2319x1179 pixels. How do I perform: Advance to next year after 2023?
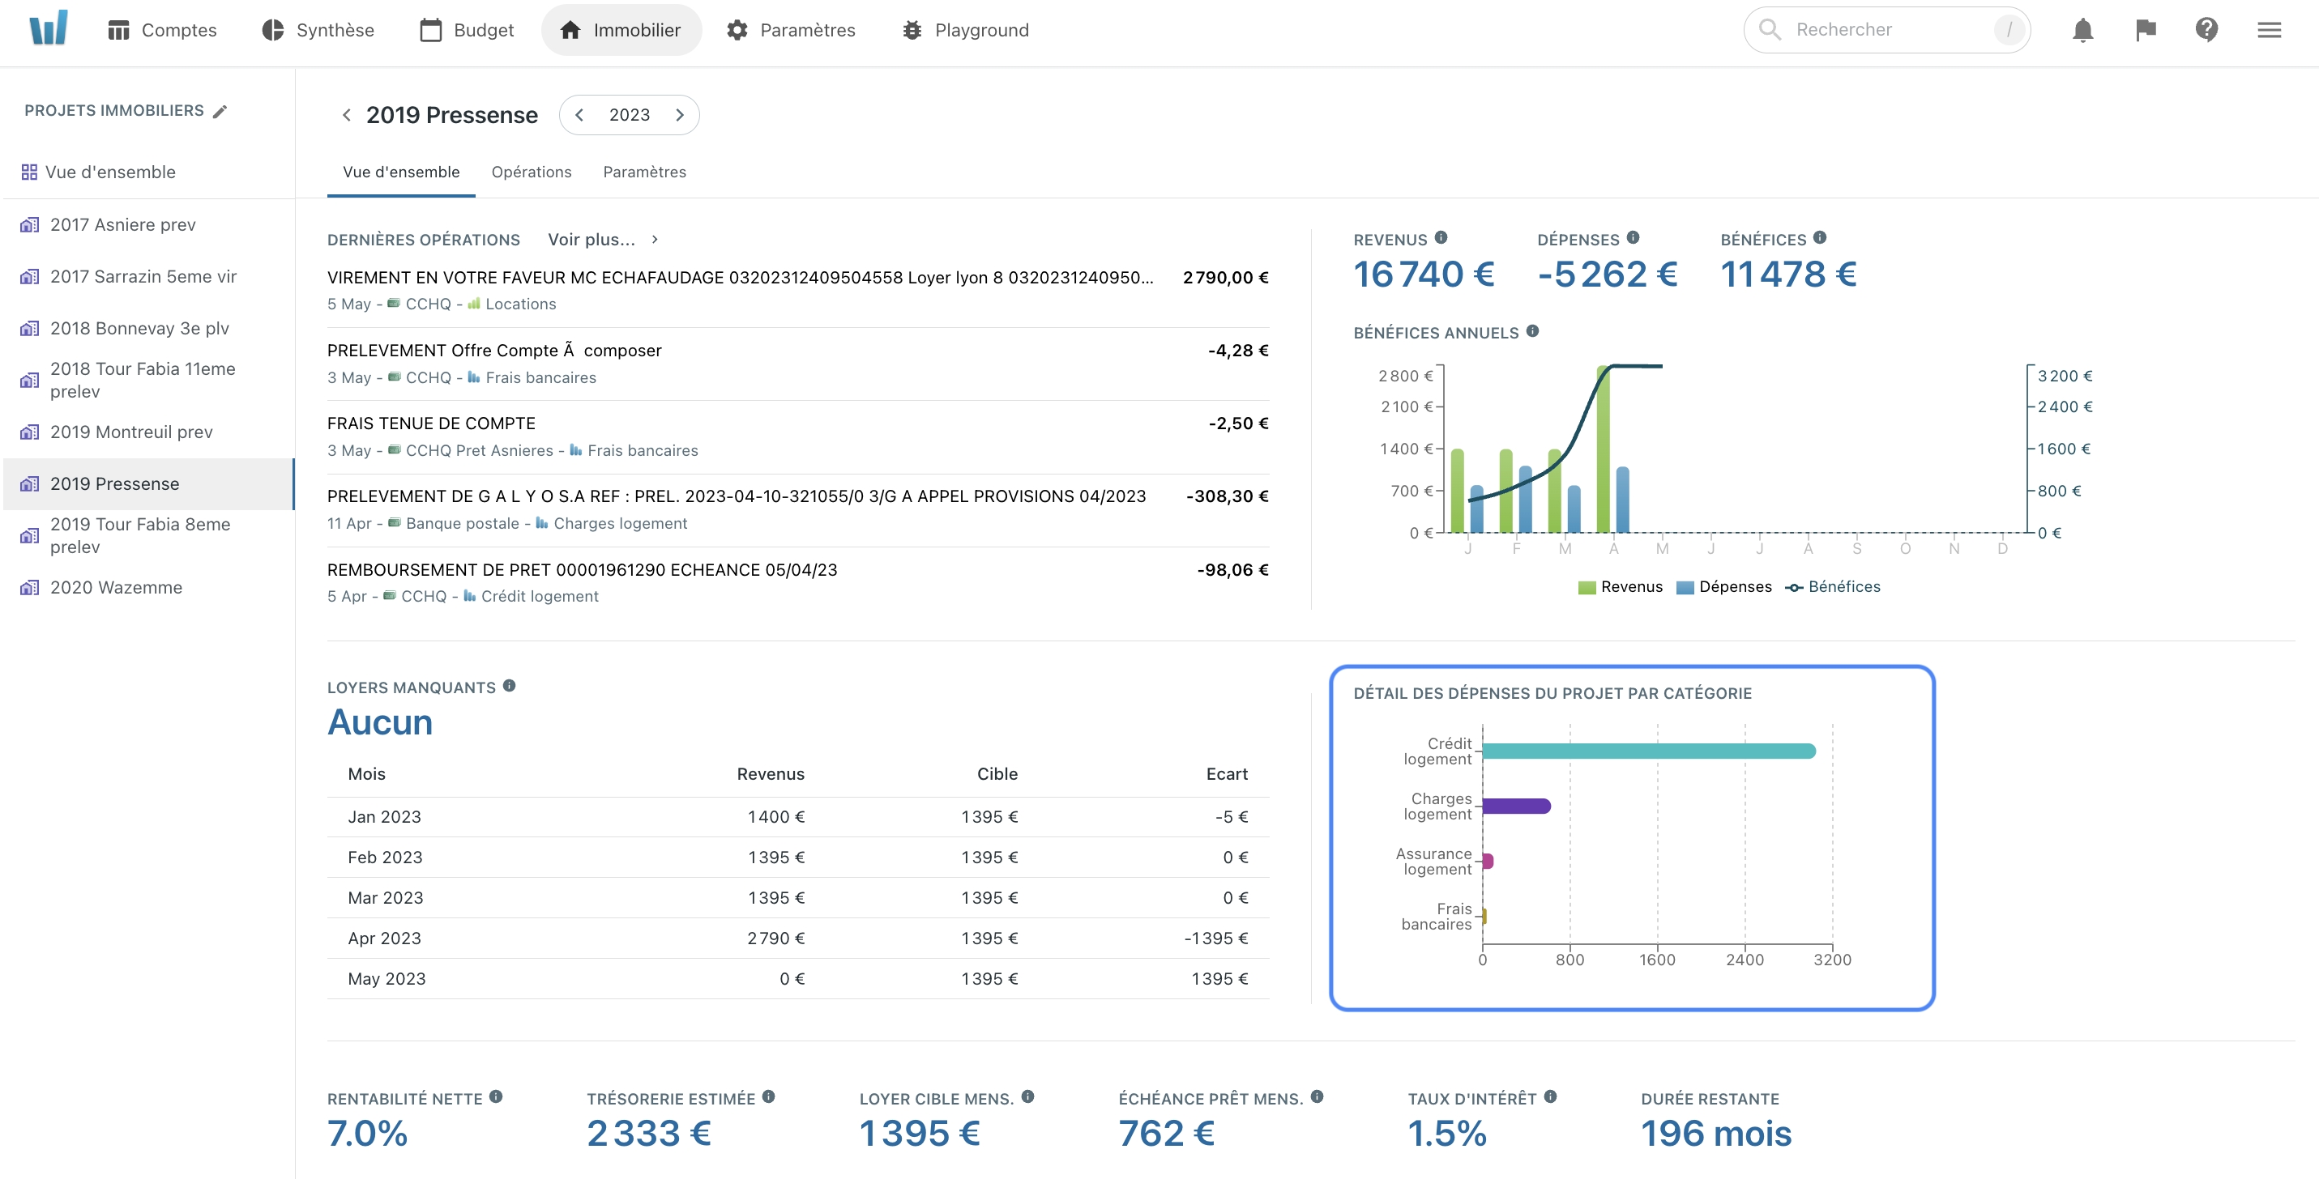click(680, 115)
